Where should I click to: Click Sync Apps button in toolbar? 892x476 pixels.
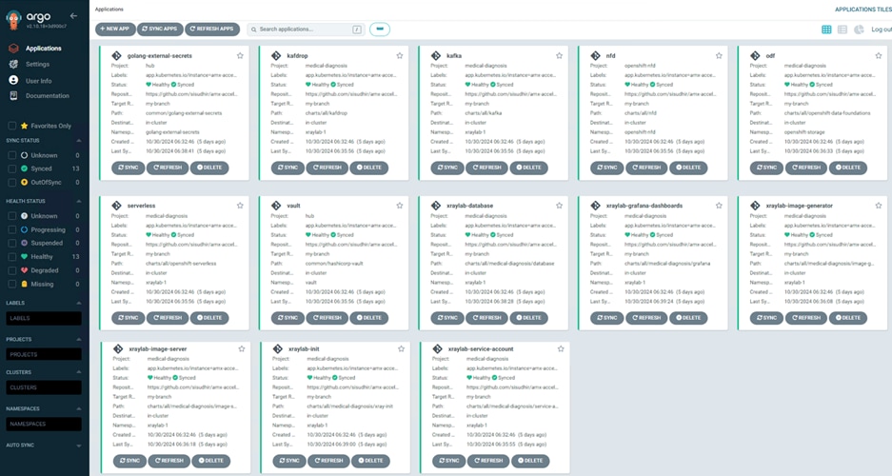tap(160, 29)
